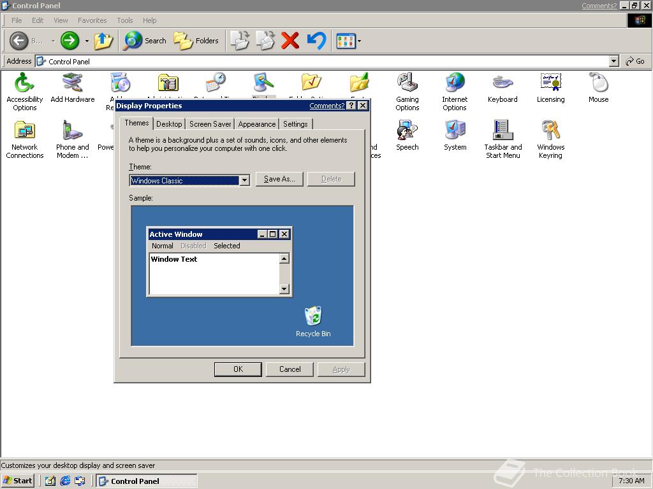The image size is (653, 489).
Task: Click the Save As button
Action: click(x=279, y=179)
